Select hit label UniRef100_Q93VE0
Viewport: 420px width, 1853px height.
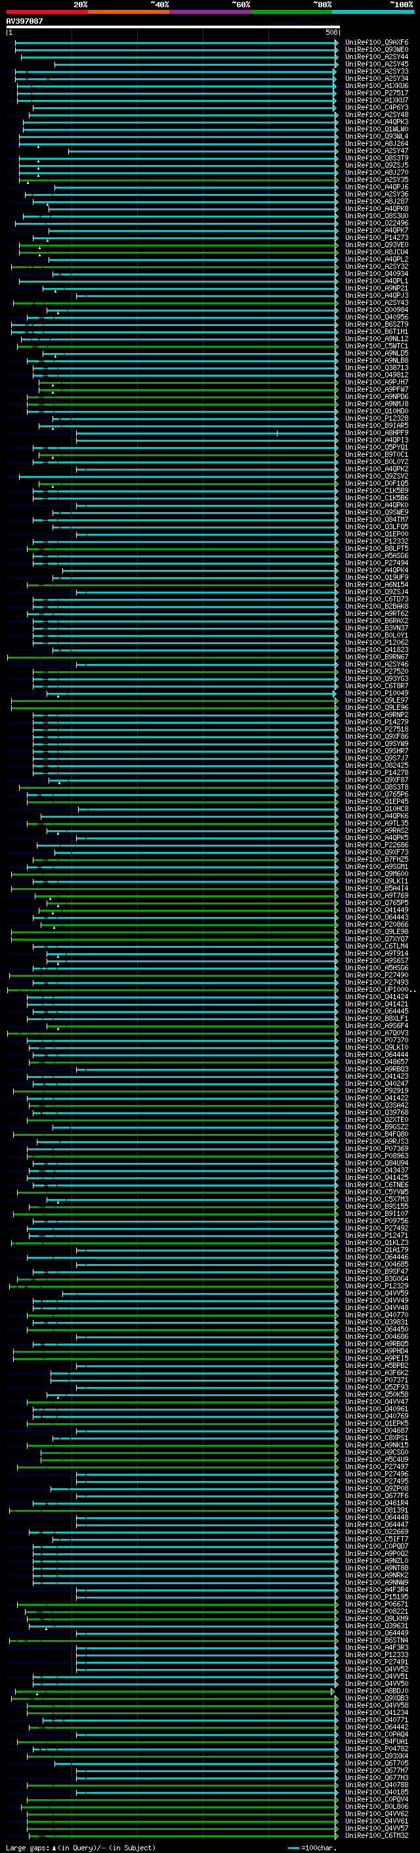tap(377, 245)
